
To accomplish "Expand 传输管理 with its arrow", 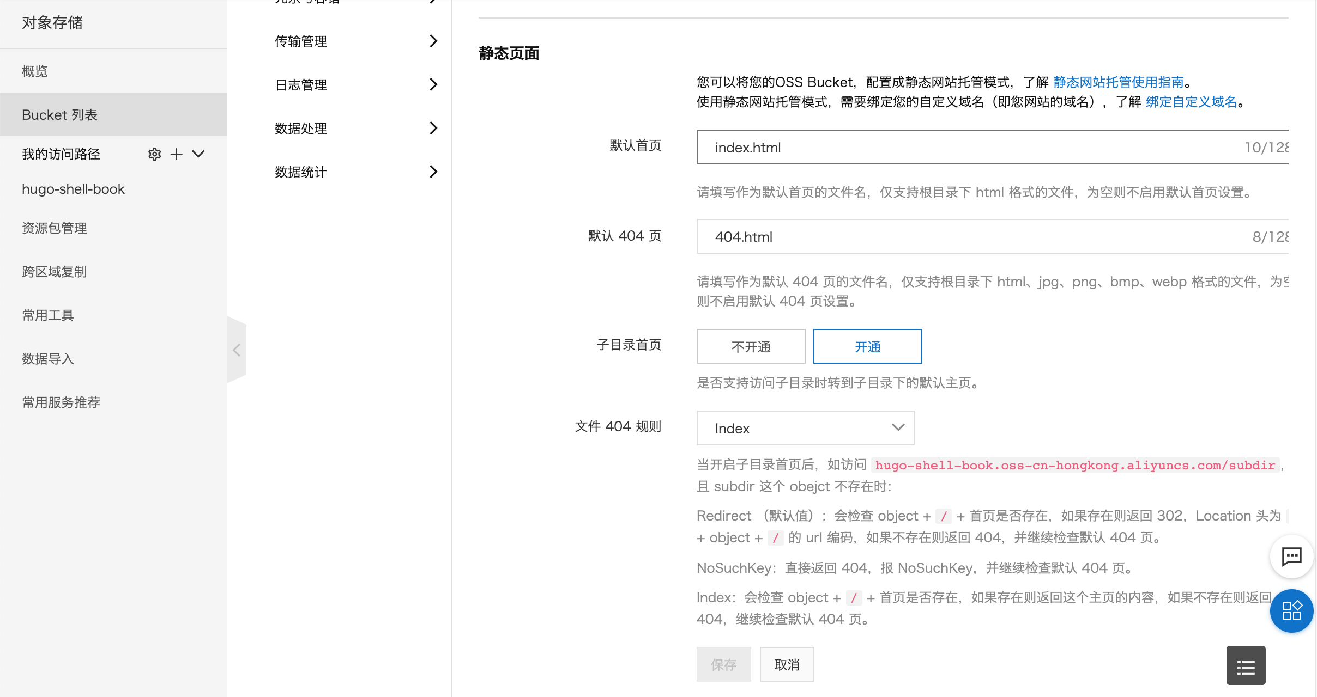I will (433, 41).
